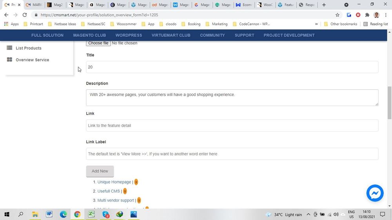Remove the Unique Homepage item with orange x

136,182
